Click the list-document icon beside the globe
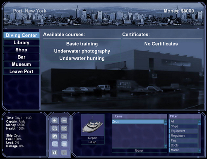The image size is (207, 159). pos(64,136)
